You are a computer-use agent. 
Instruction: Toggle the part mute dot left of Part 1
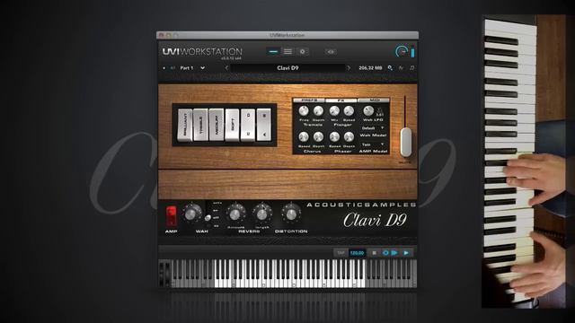pyautogui.click(x=164, y=68)
